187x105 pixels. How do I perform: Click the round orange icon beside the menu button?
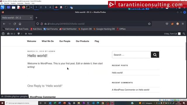(x=177, y=24)
